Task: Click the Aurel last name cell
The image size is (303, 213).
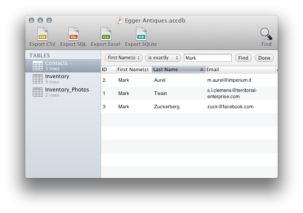Action: 160,80
